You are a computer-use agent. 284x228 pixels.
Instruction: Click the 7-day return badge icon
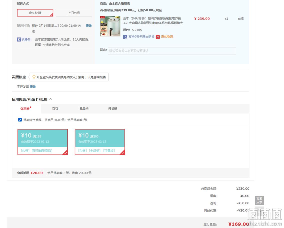[x=125, y=37]
